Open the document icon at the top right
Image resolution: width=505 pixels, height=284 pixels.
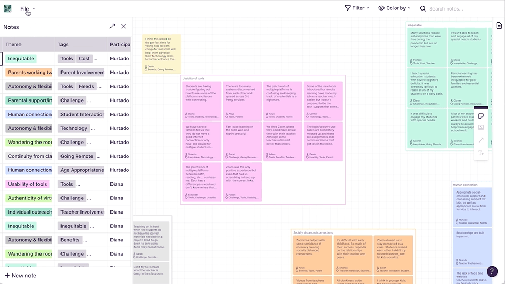499,26
